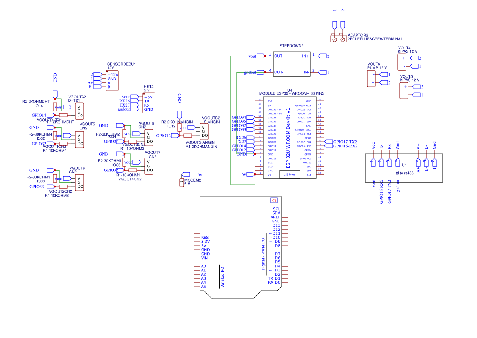Image resolution: width=477 pixels, height=338 pixels.
Task: Select the SENSORDEBU1 label
Action: pos(121,64)
